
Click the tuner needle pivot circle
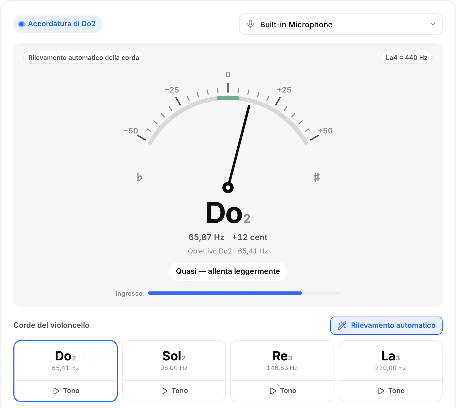228,187
